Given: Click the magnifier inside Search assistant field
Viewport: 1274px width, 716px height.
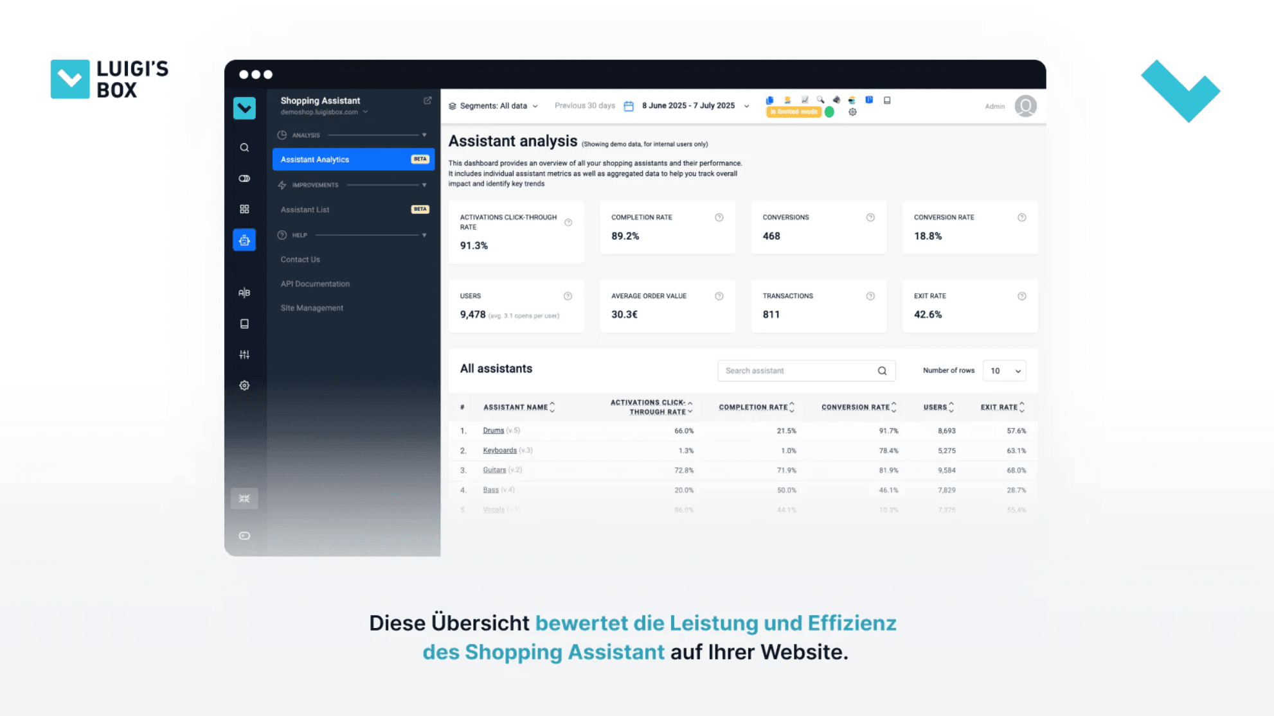Looking at the screenshot, I should click(882, 371).
